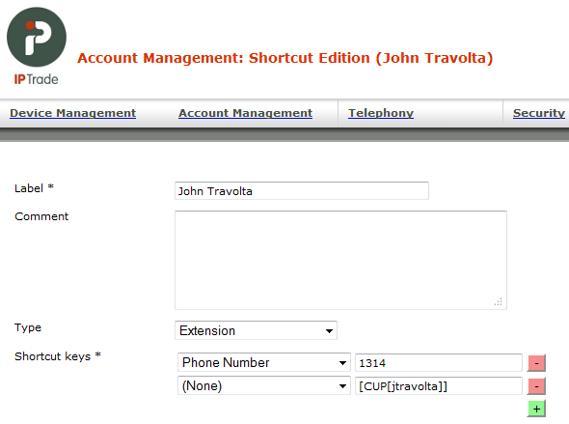
Task: Remove the [CUP[jtravolta]] shortcut key row
Action: click(x=537, y=386)
